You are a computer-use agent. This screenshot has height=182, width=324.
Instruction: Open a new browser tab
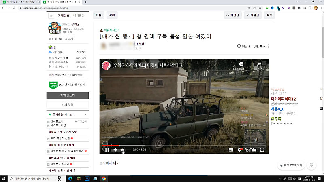point(85,2)
